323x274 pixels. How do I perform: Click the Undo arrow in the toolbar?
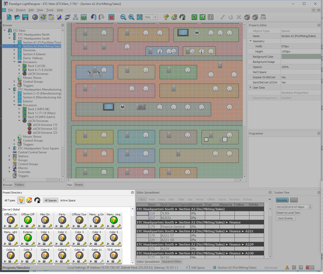94,17
